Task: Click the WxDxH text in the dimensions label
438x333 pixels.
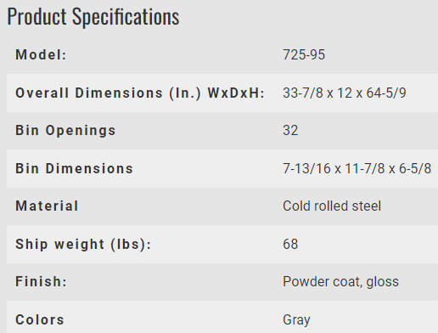Action: (x=236, y=93)
